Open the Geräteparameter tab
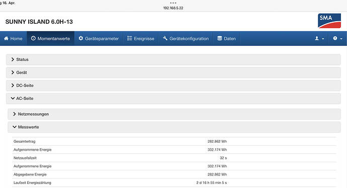The width and height of the screenshot is (347, 188). (x=99, y=39)
